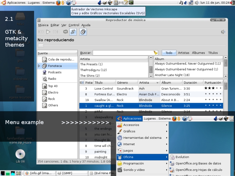Set star rating for Lose Control
Image resolution: width=235 pixels, height=176 pixels.
point(213,88)
